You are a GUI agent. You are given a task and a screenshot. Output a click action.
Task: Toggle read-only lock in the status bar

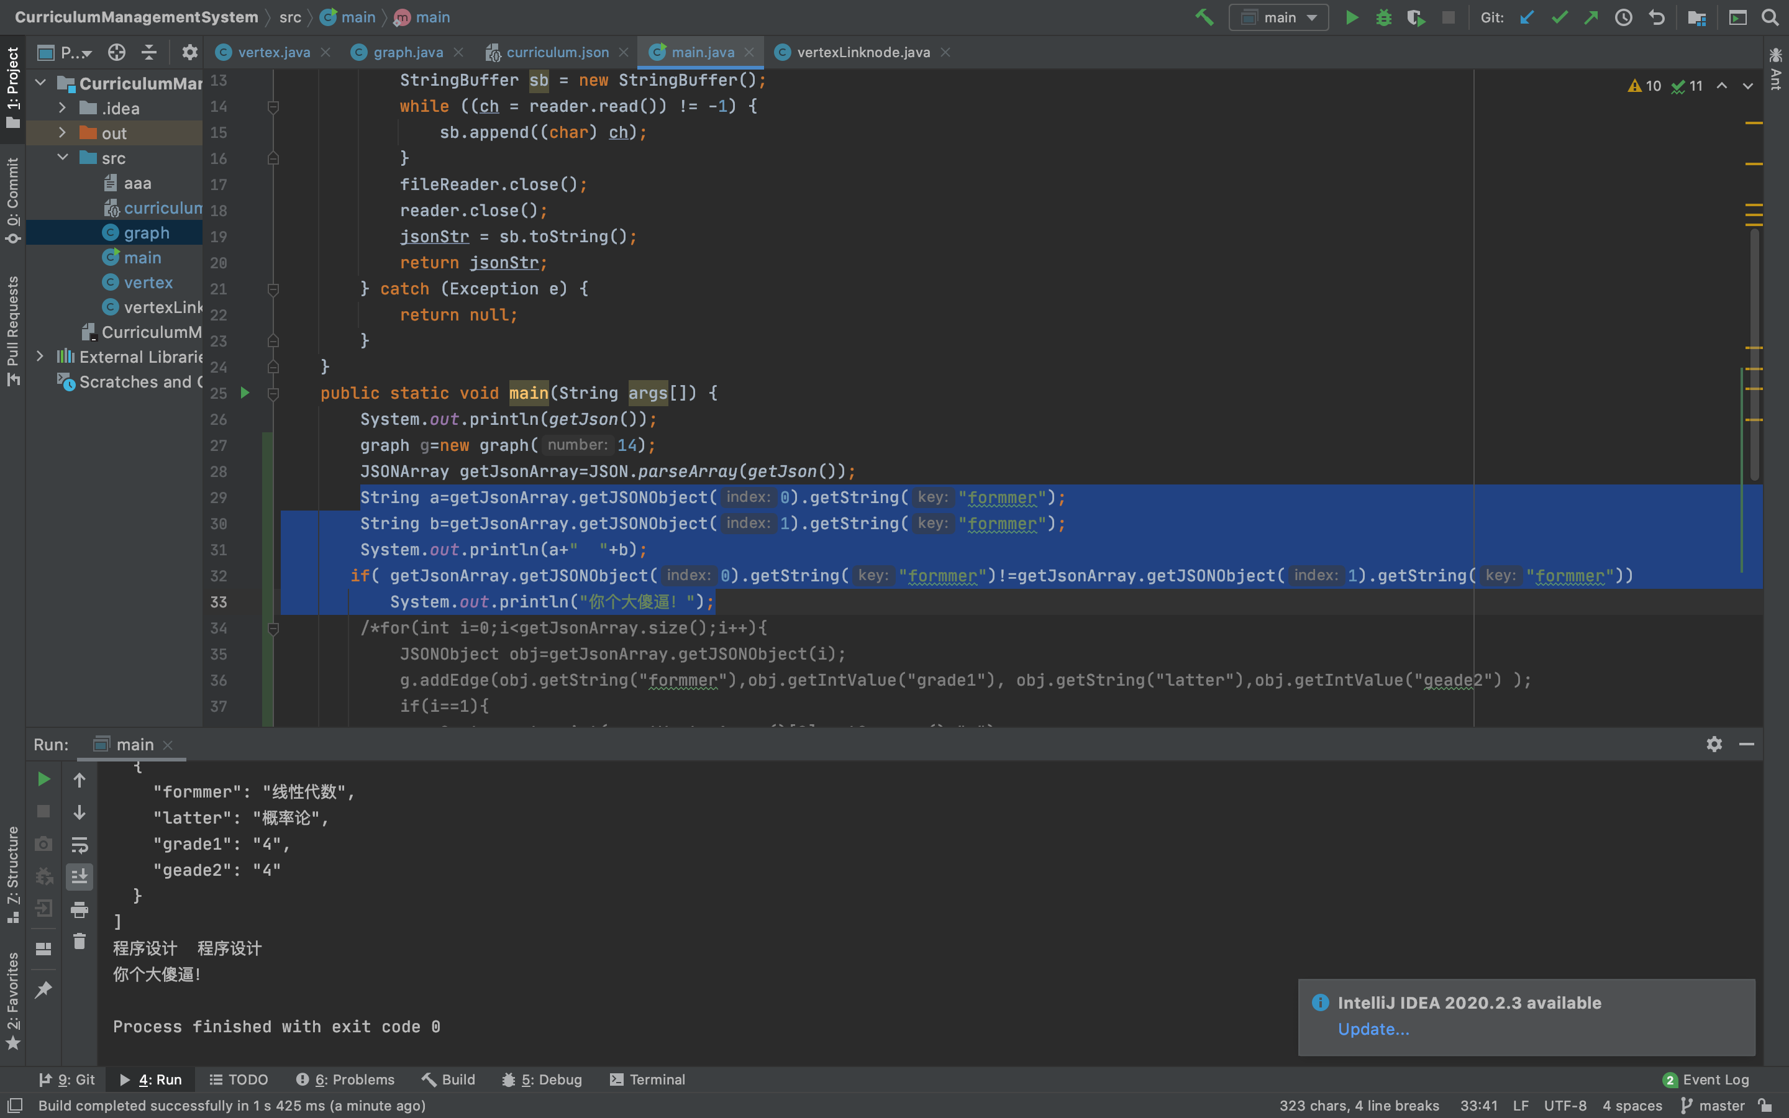pyautogui.click(x=1765, y=1106)
